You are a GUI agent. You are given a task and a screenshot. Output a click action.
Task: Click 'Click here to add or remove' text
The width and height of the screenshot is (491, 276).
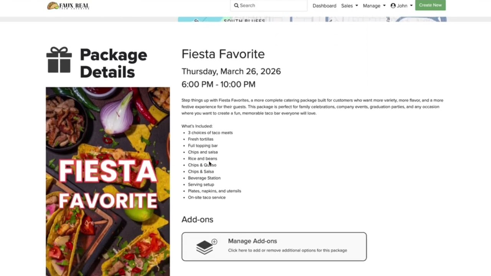click(x=287, y=250)
